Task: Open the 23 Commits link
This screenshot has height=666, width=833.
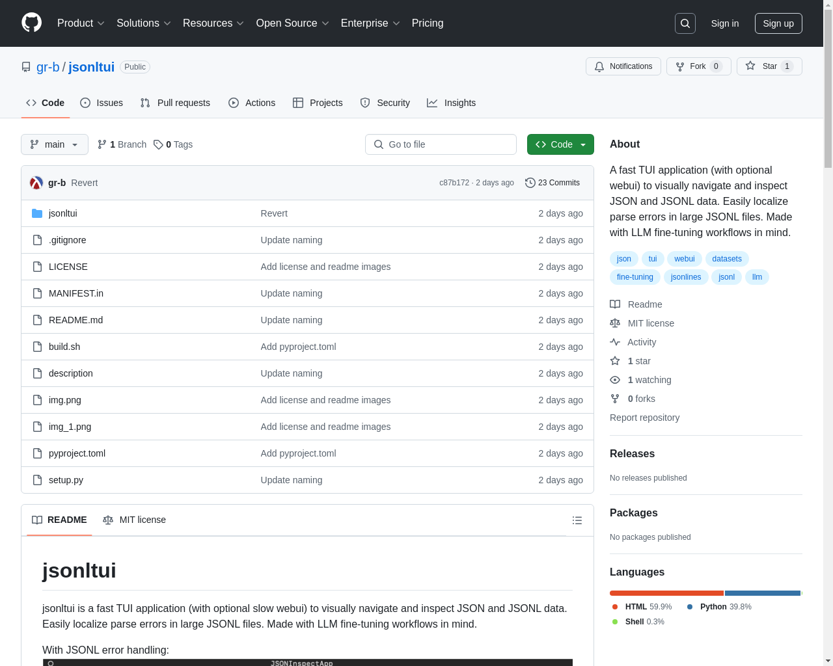Action: (x=553, y=183)
